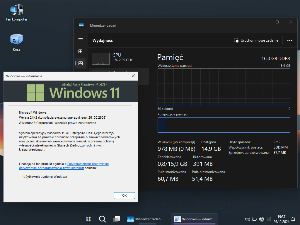Click the OK button in Windows info dialog
This screenshot has width=300, height=225.
point(124,195)
